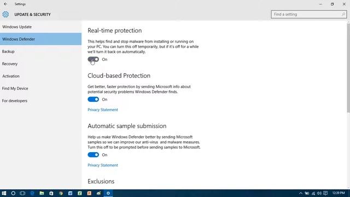Restore down the Settings window
Screen dimensions: 350x197
tap(332, 4)
